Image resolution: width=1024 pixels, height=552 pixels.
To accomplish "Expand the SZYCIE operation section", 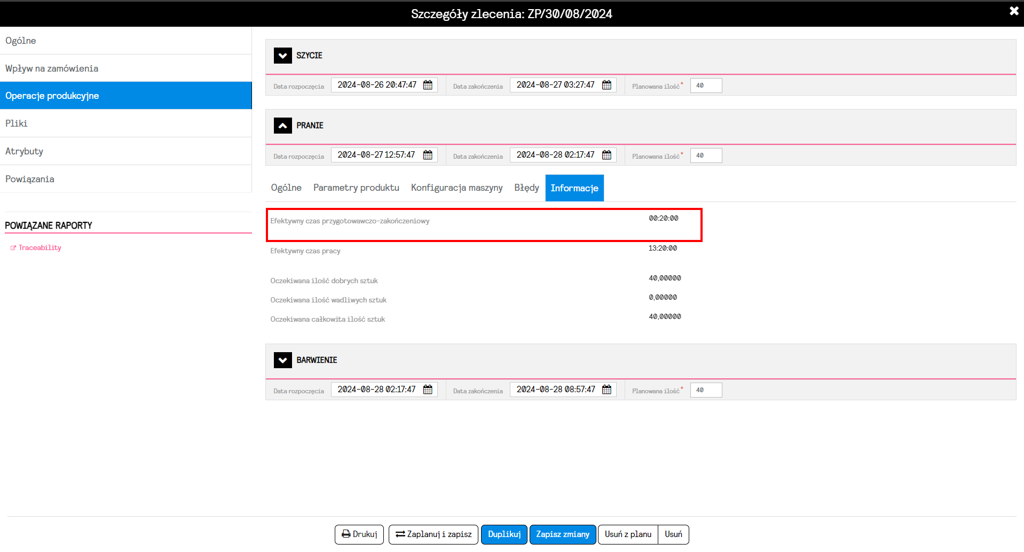I will click(282, 56).
